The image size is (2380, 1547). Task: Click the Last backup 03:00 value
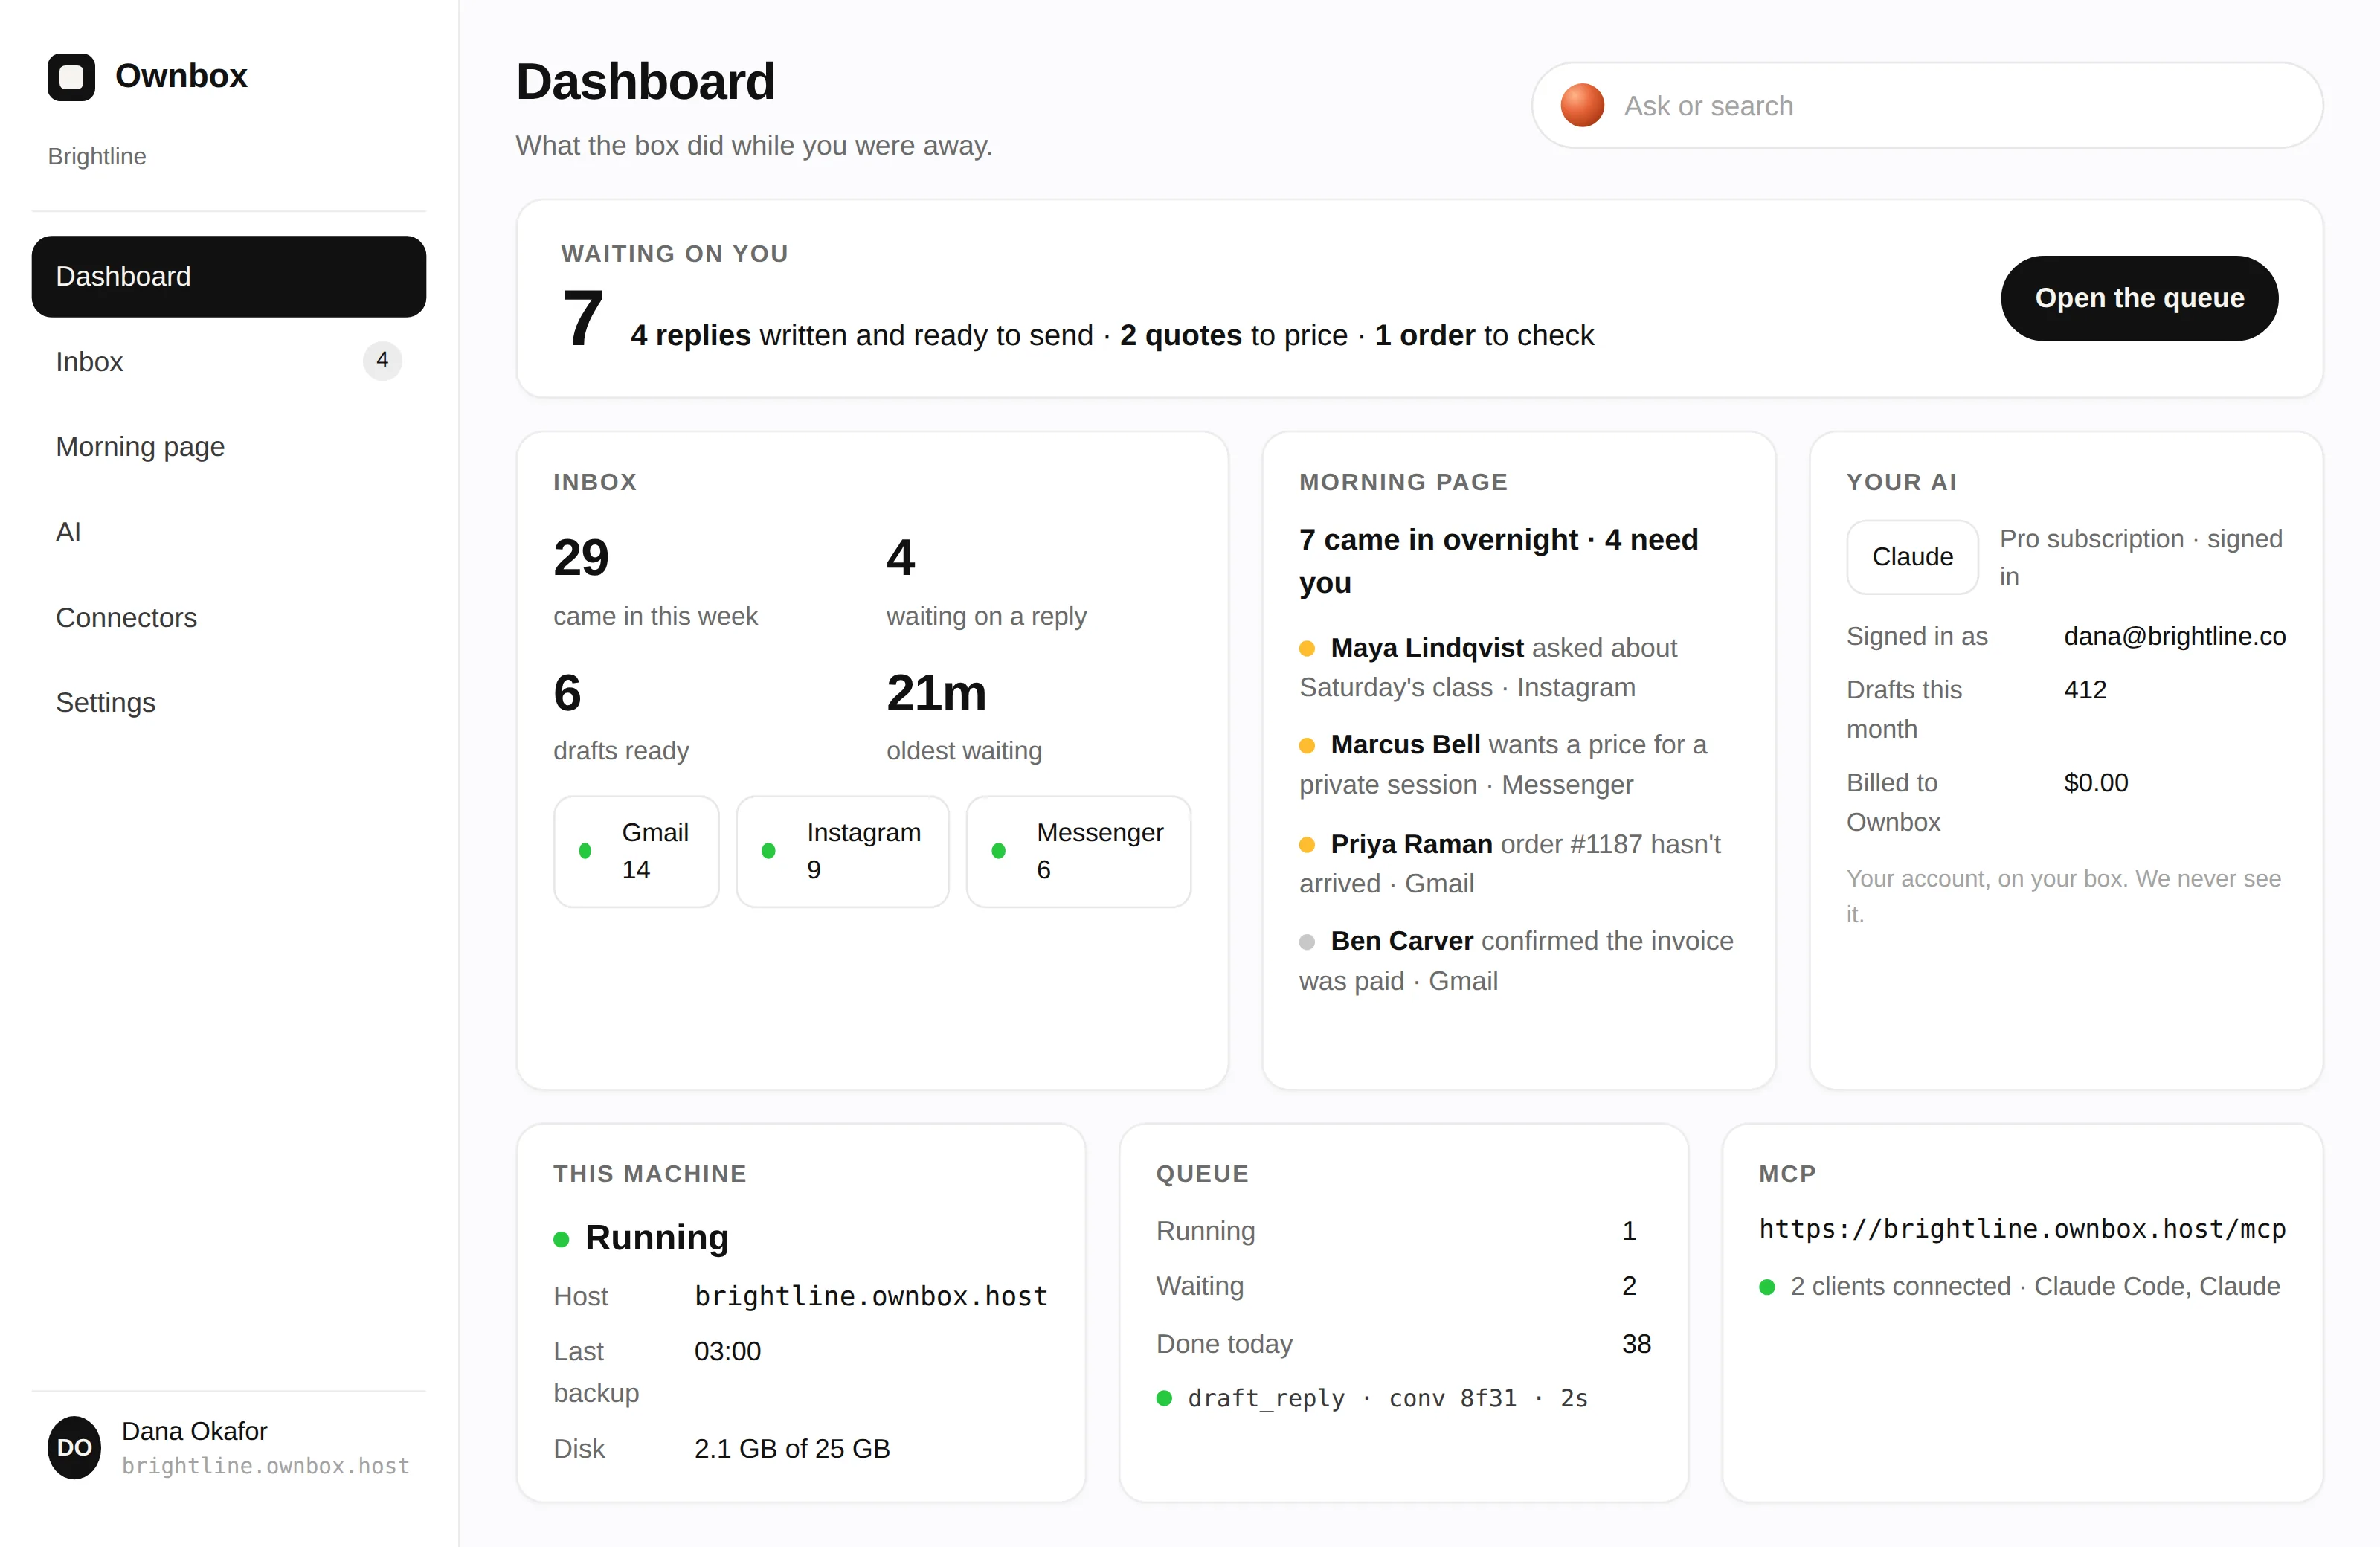[727, 1351]
